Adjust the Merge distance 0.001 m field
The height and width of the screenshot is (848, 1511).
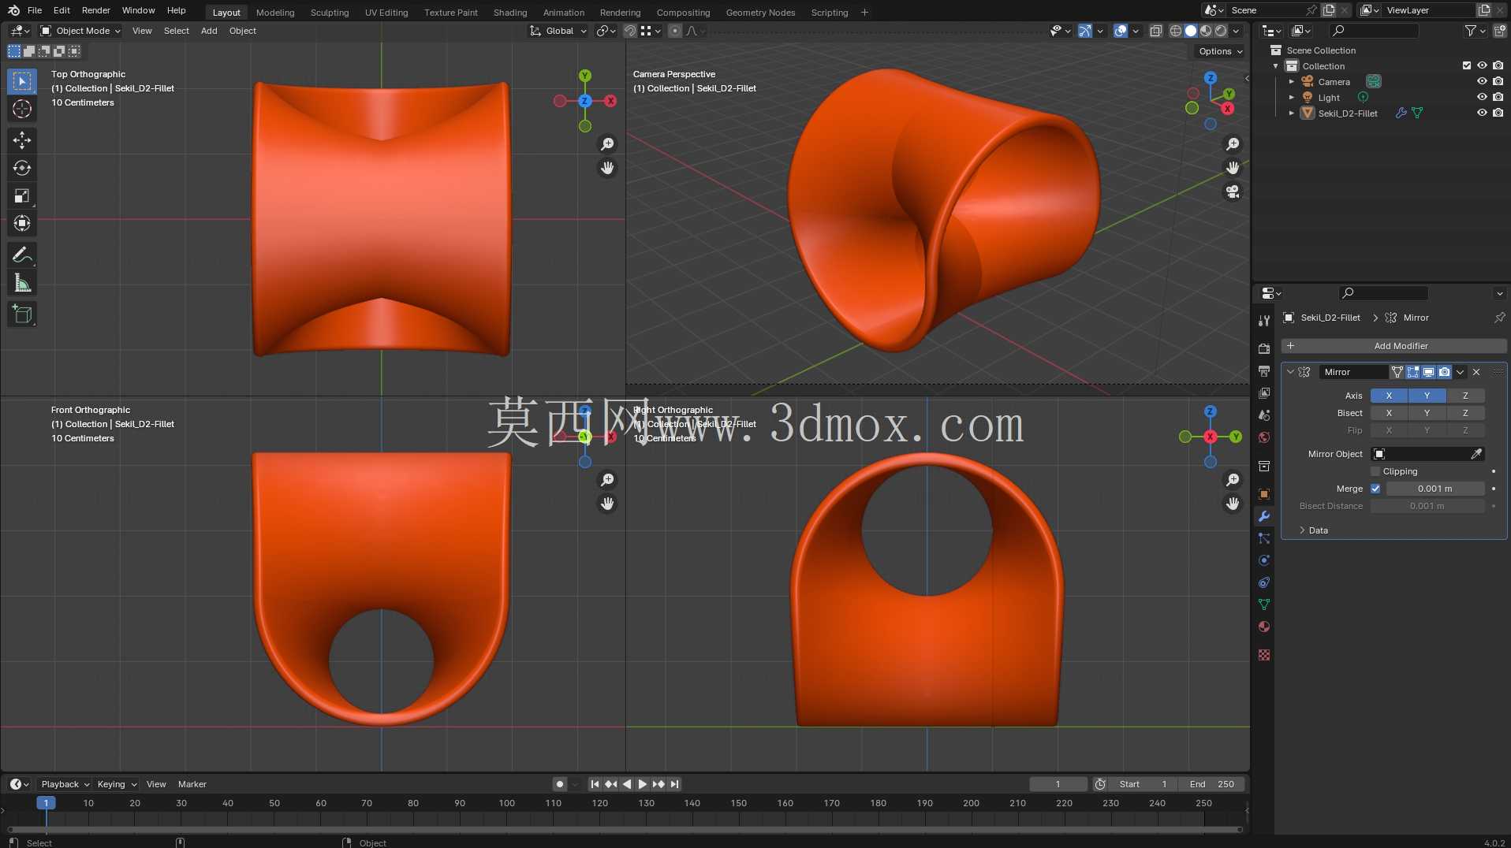pos(1435,489)
